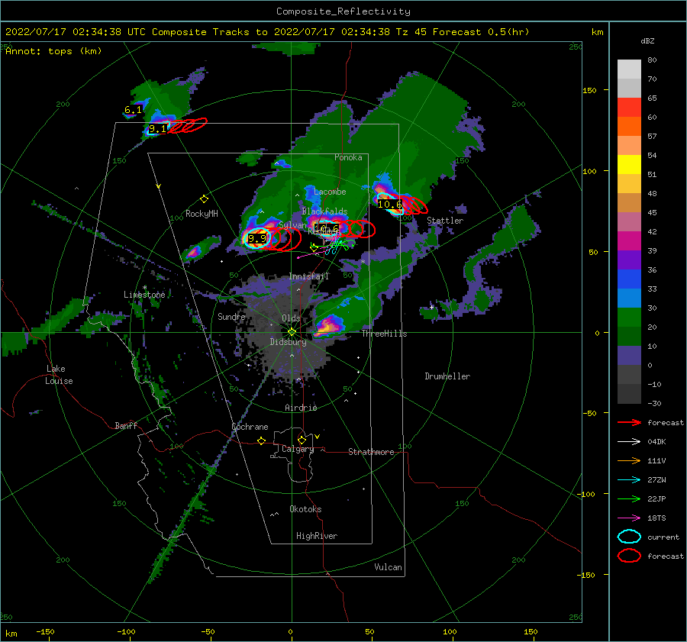The image size is (687, 642).
Task: Click the 'Annot: tops (km)' label
Action: coord(53,51)
